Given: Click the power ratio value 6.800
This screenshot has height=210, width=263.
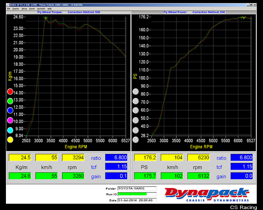Looking at the screenshot, I should tap(242, 157).
